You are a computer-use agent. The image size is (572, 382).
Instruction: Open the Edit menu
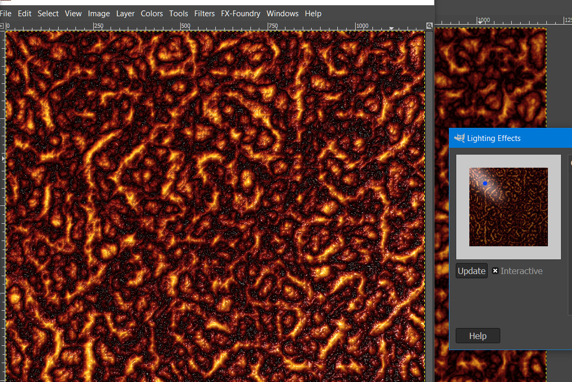[x=25, y=14]
